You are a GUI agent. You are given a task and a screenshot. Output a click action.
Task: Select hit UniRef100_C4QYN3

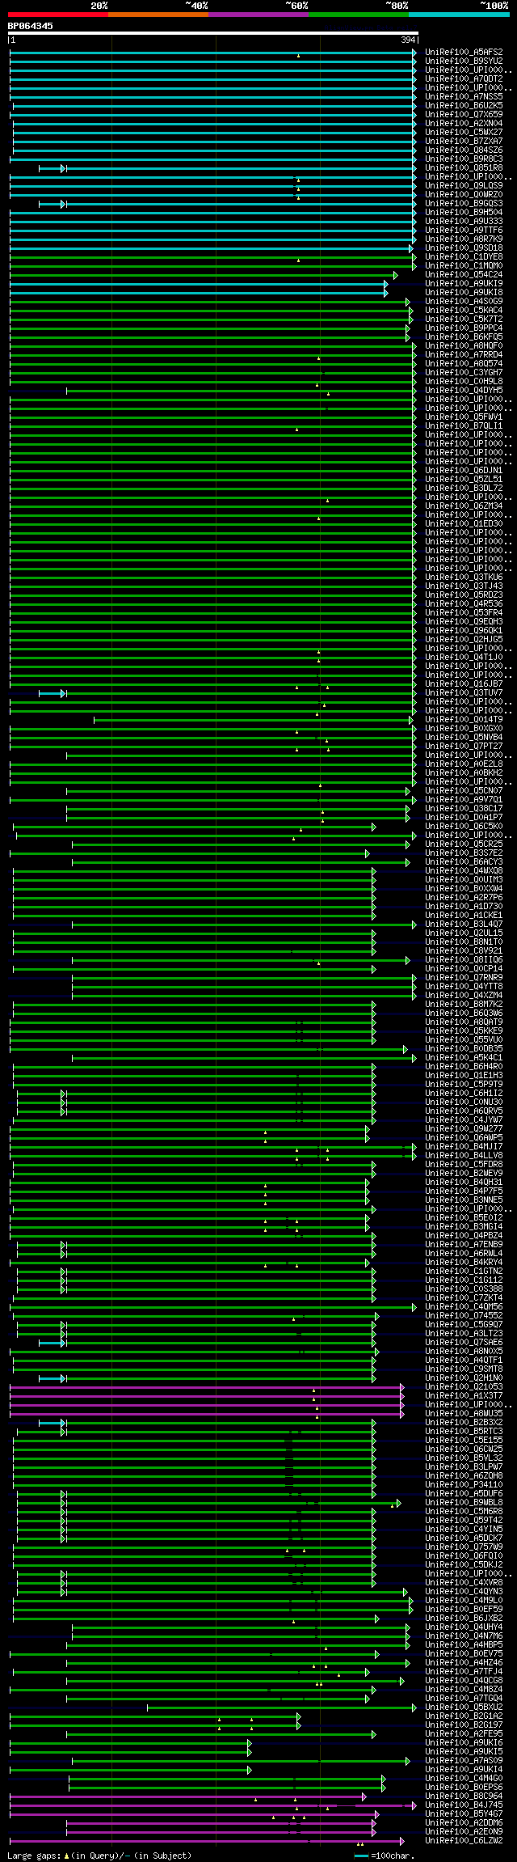coord(464,1591)
